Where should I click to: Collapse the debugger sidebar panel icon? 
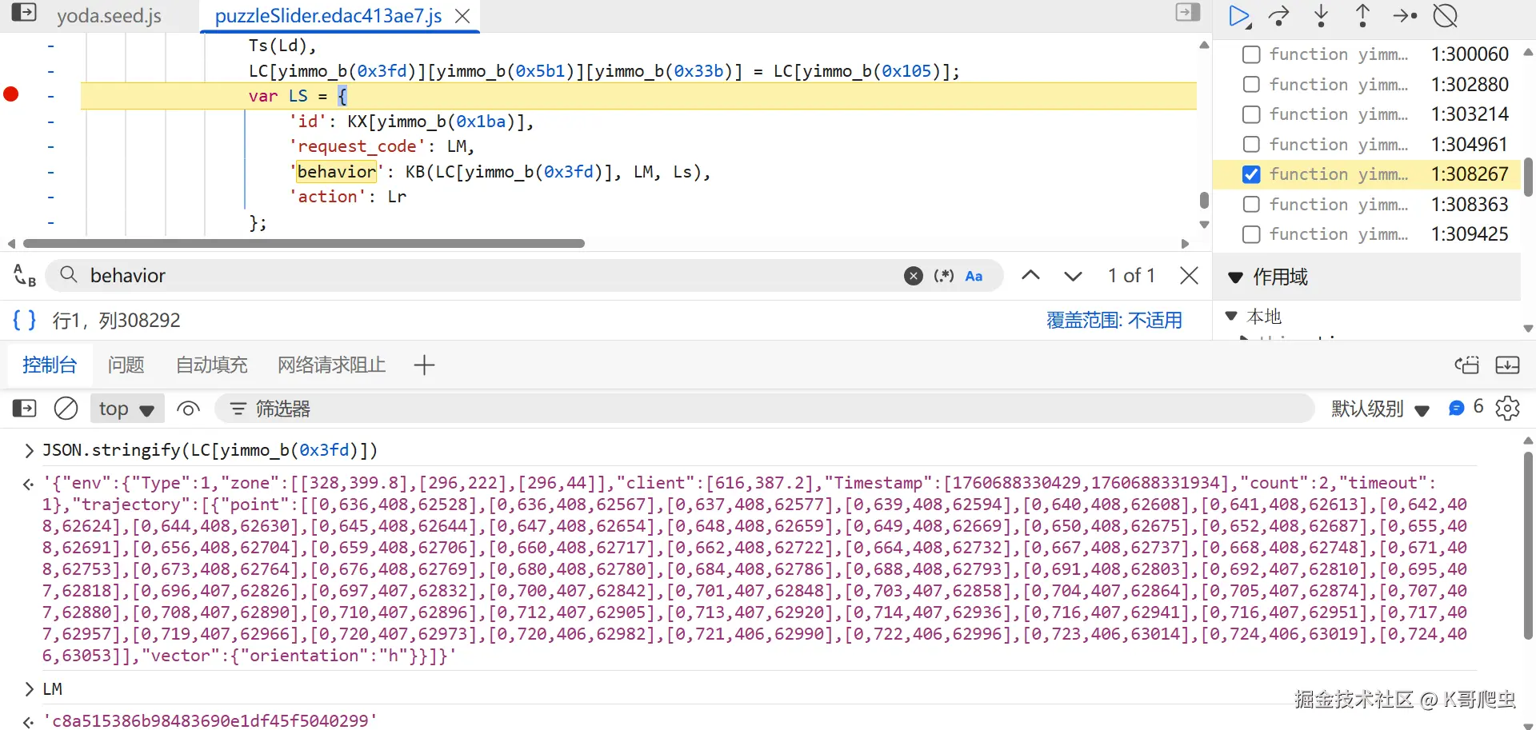pos(1188,12)
